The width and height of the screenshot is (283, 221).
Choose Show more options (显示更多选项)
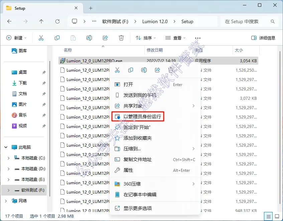coord(155,208)
